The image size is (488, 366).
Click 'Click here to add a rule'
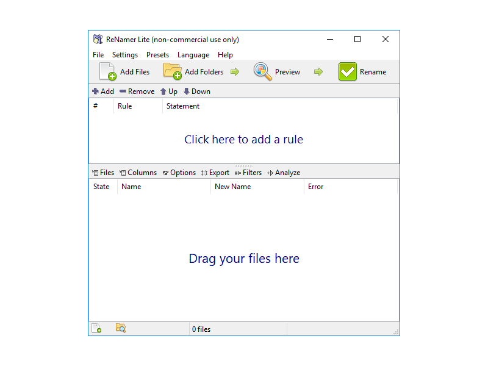pyautogui.click(x=243, y=140)
